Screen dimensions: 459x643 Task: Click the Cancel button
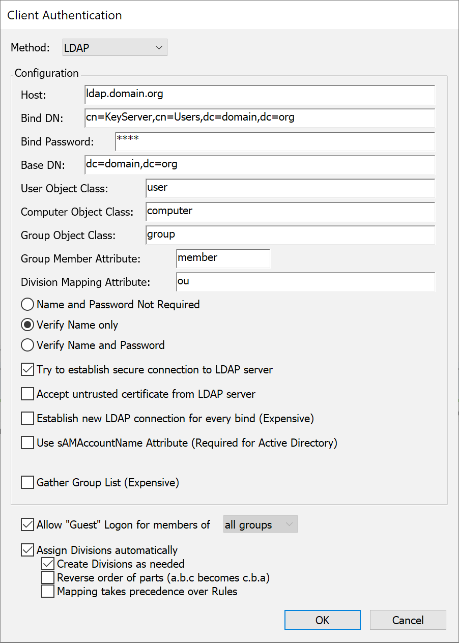point(408,620)
